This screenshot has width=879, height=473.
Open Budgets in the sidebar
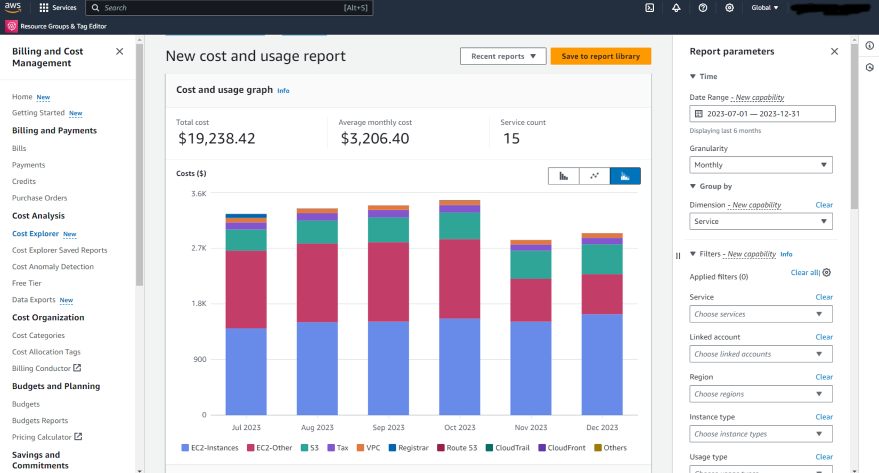coord(26,404)
